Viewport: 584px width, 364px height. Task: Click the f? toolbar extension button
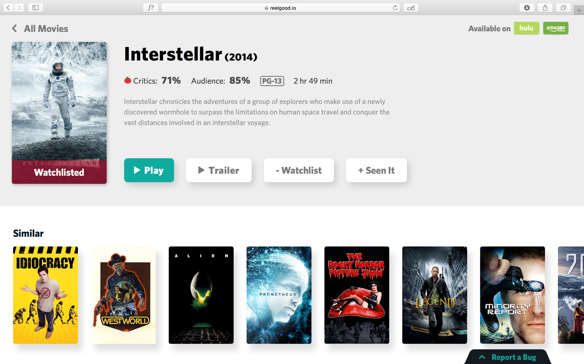click(150, 8)
